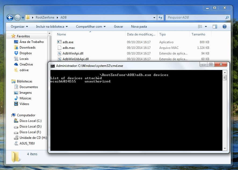Open the view options dropdown arrow
Viewport: 238px width, 170px height.
pyautogui.click(x=206, y=27)
